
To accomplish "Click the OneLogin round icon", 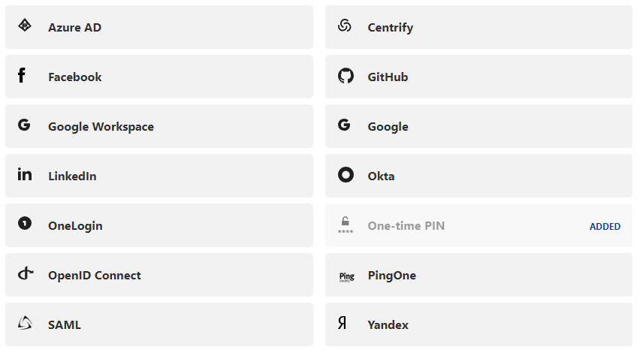I will (25, 223).
